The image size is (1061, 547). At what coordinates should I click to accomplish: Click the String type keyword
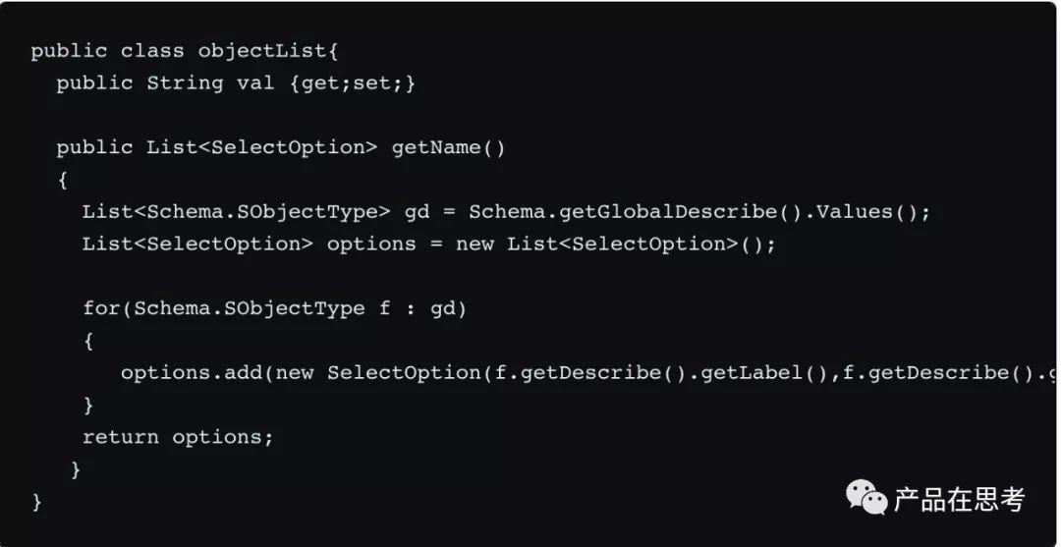(x=186, y=83)
